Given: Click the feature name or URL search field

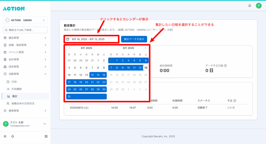Looking at the screenshot, I should [25, 30].
